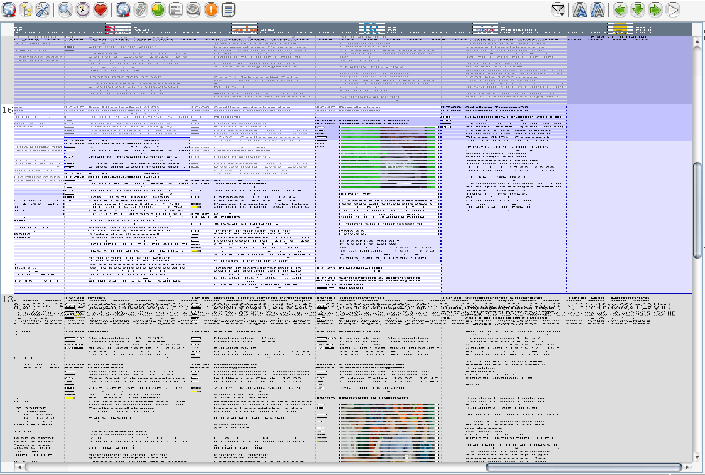Screen dimensions: 705x475
Task: Open favorites with the red heart icon
Action: pyautogui.click(x=99, y=9)
